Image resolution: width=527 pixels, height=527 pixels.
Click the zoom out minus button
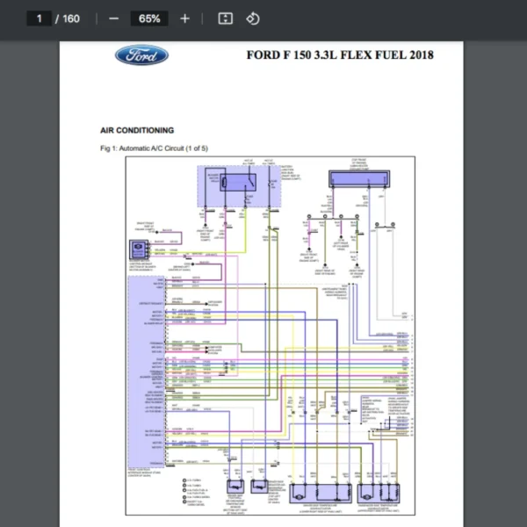pos(113,18)
